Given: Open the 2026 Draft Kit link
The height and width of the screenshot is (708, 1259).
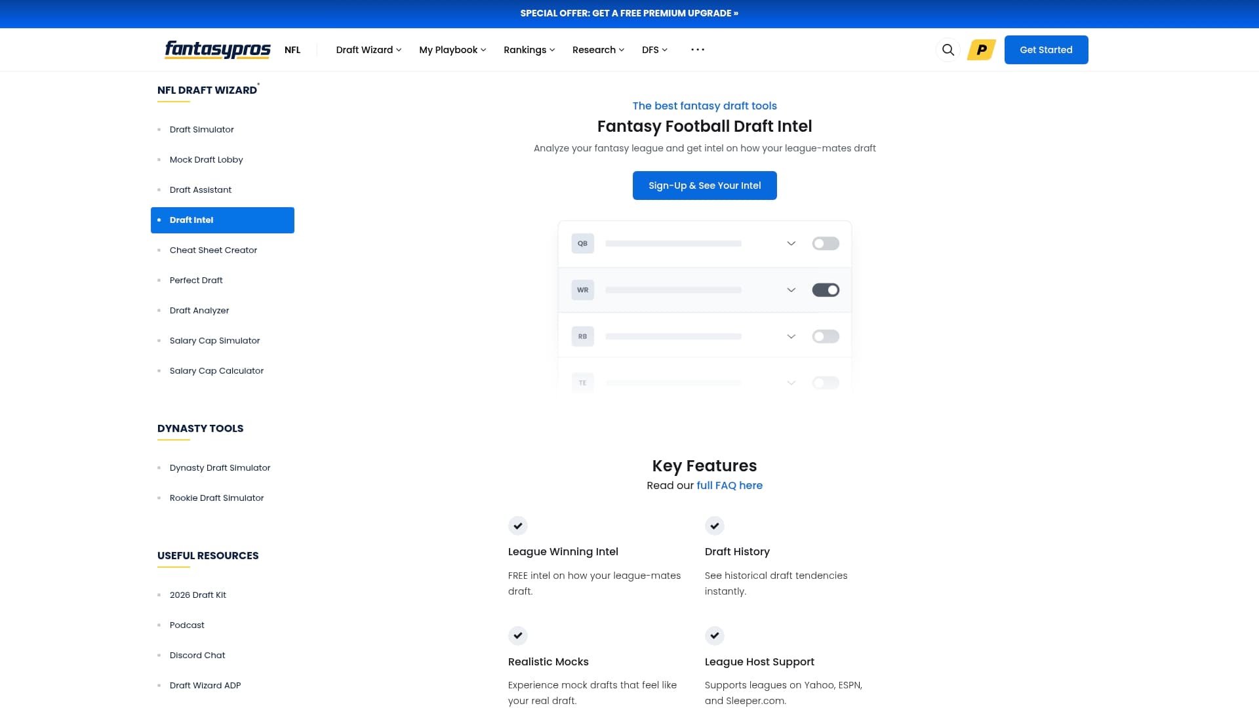Looking at the screenshot, I should point(197,595).
